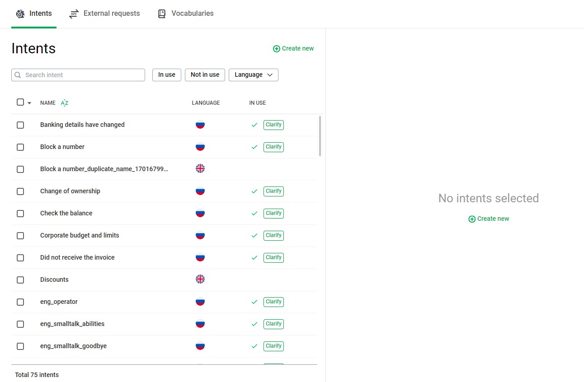Toggle the select-all checkbox in header
Viewport: 584px width, 382px height.
20,102
